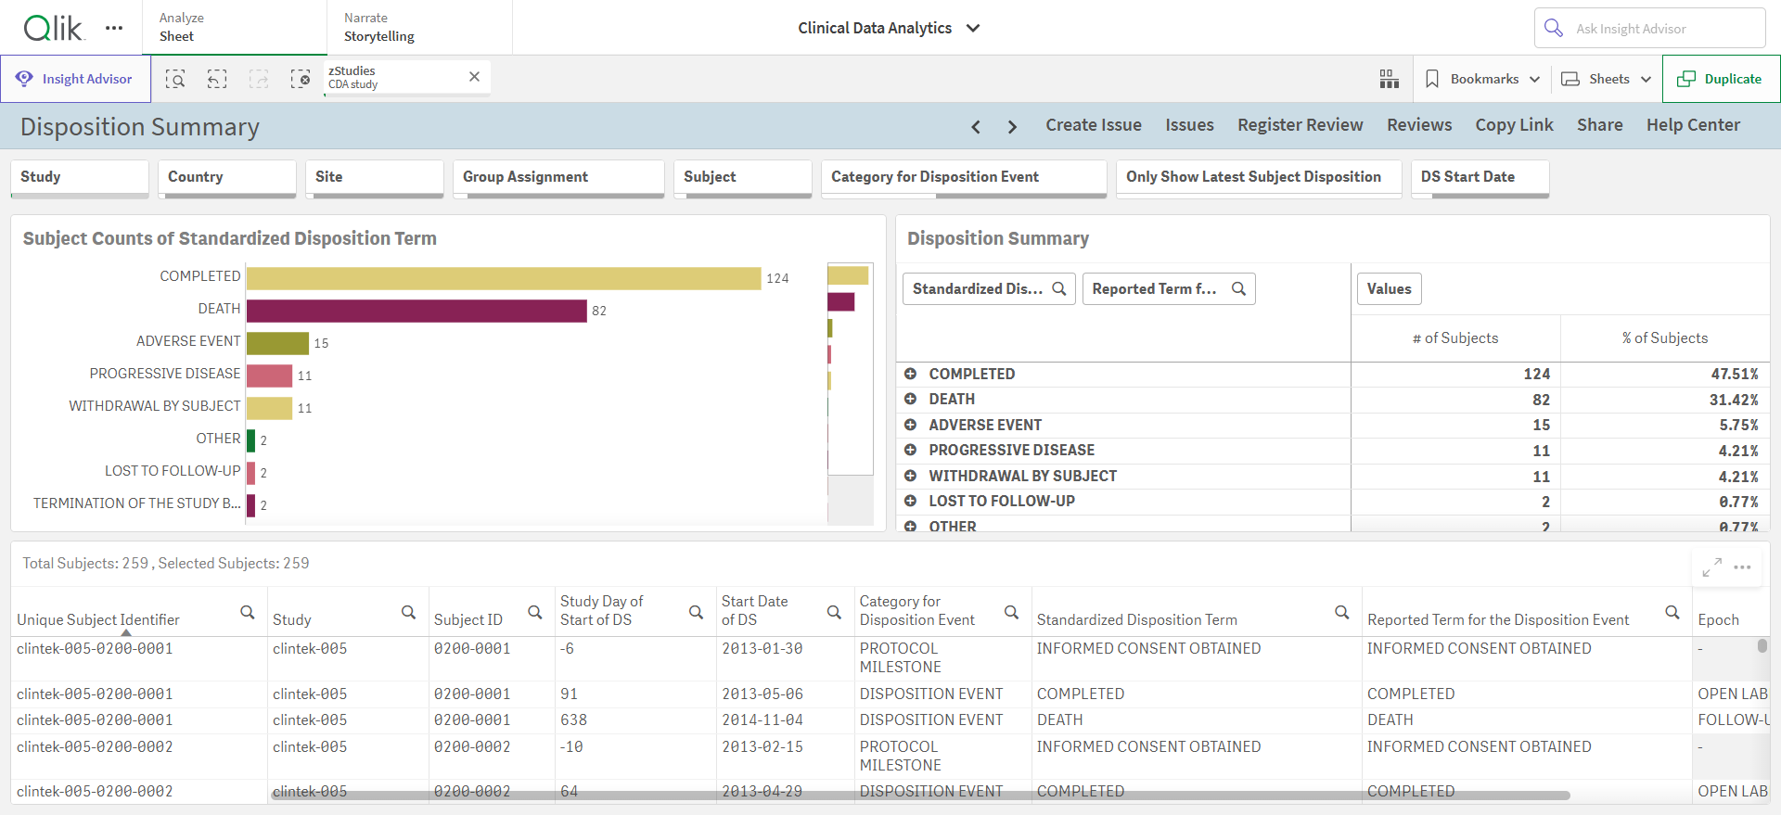Search the Unique Subject Identifier column
The width and height of the screenshot is (1781, 815).
coord(248,612)
